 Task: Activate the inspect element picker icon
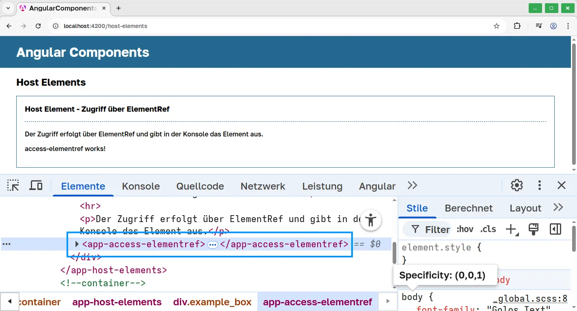13,186
